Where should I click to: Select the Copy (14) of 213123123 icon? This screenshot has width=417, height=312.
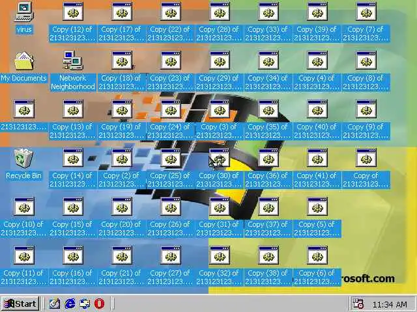pos(73,158)
